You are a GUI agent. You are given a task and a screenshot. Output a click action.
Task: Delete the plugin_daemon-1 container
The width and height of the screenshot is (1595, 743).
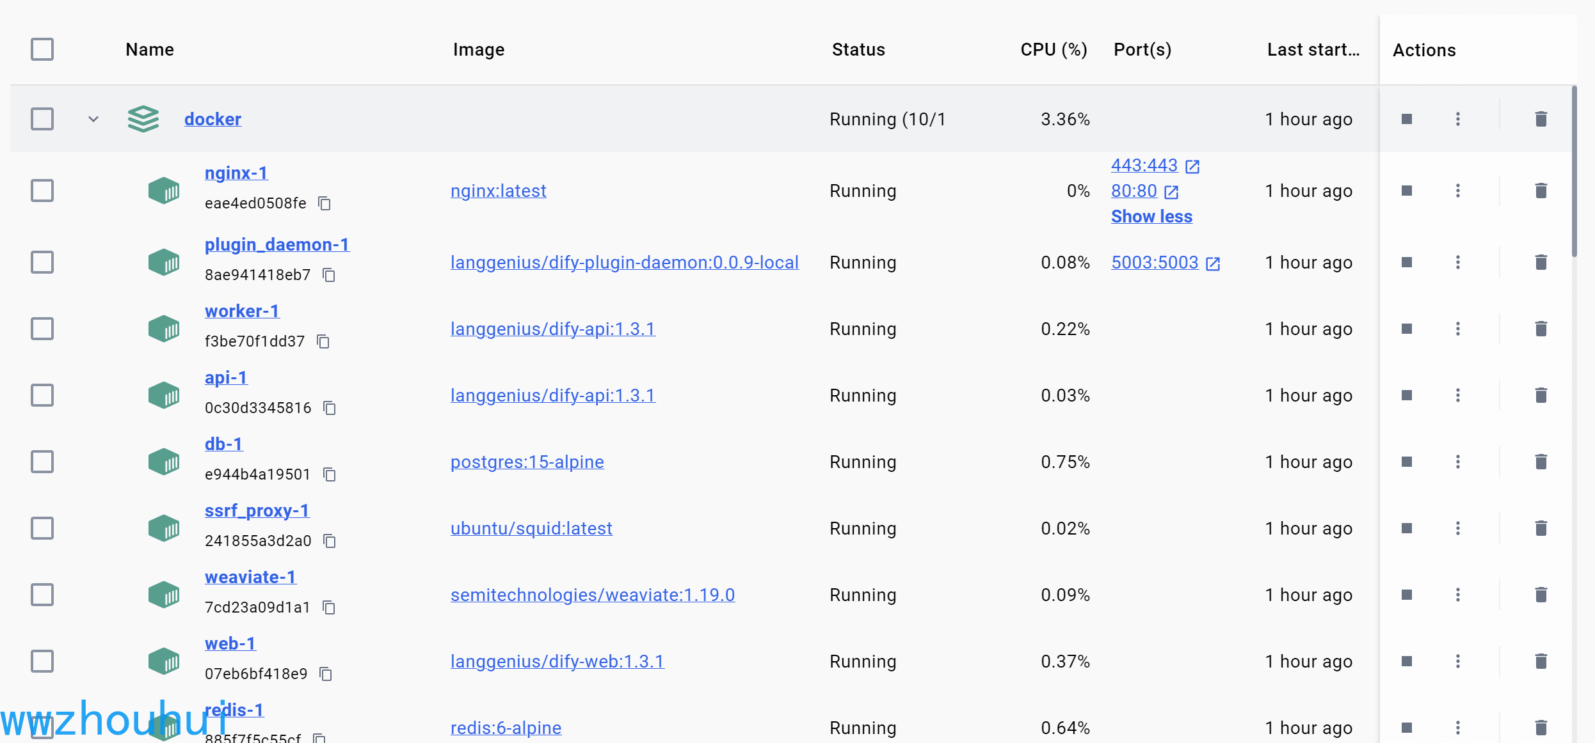click(x=1541, y=262)
